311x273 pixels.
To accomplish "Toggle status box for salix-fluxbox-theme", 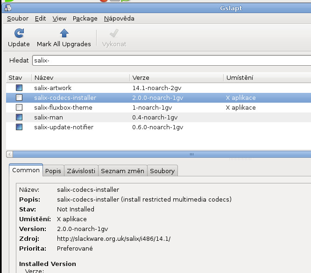I will click(19, 107).
